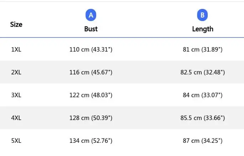The height and width of the screenshot is (156, 244).
Task: Select the Length column header
Action: (x=202, y=29)
